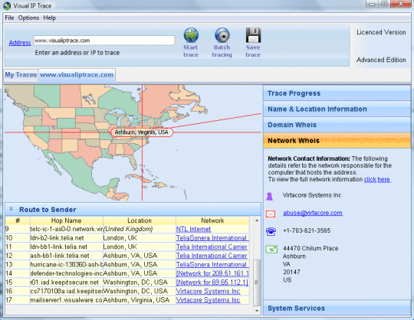The height and width of the screenshot is (320, 414).
Task: Open the File menu
Action: 9,18
